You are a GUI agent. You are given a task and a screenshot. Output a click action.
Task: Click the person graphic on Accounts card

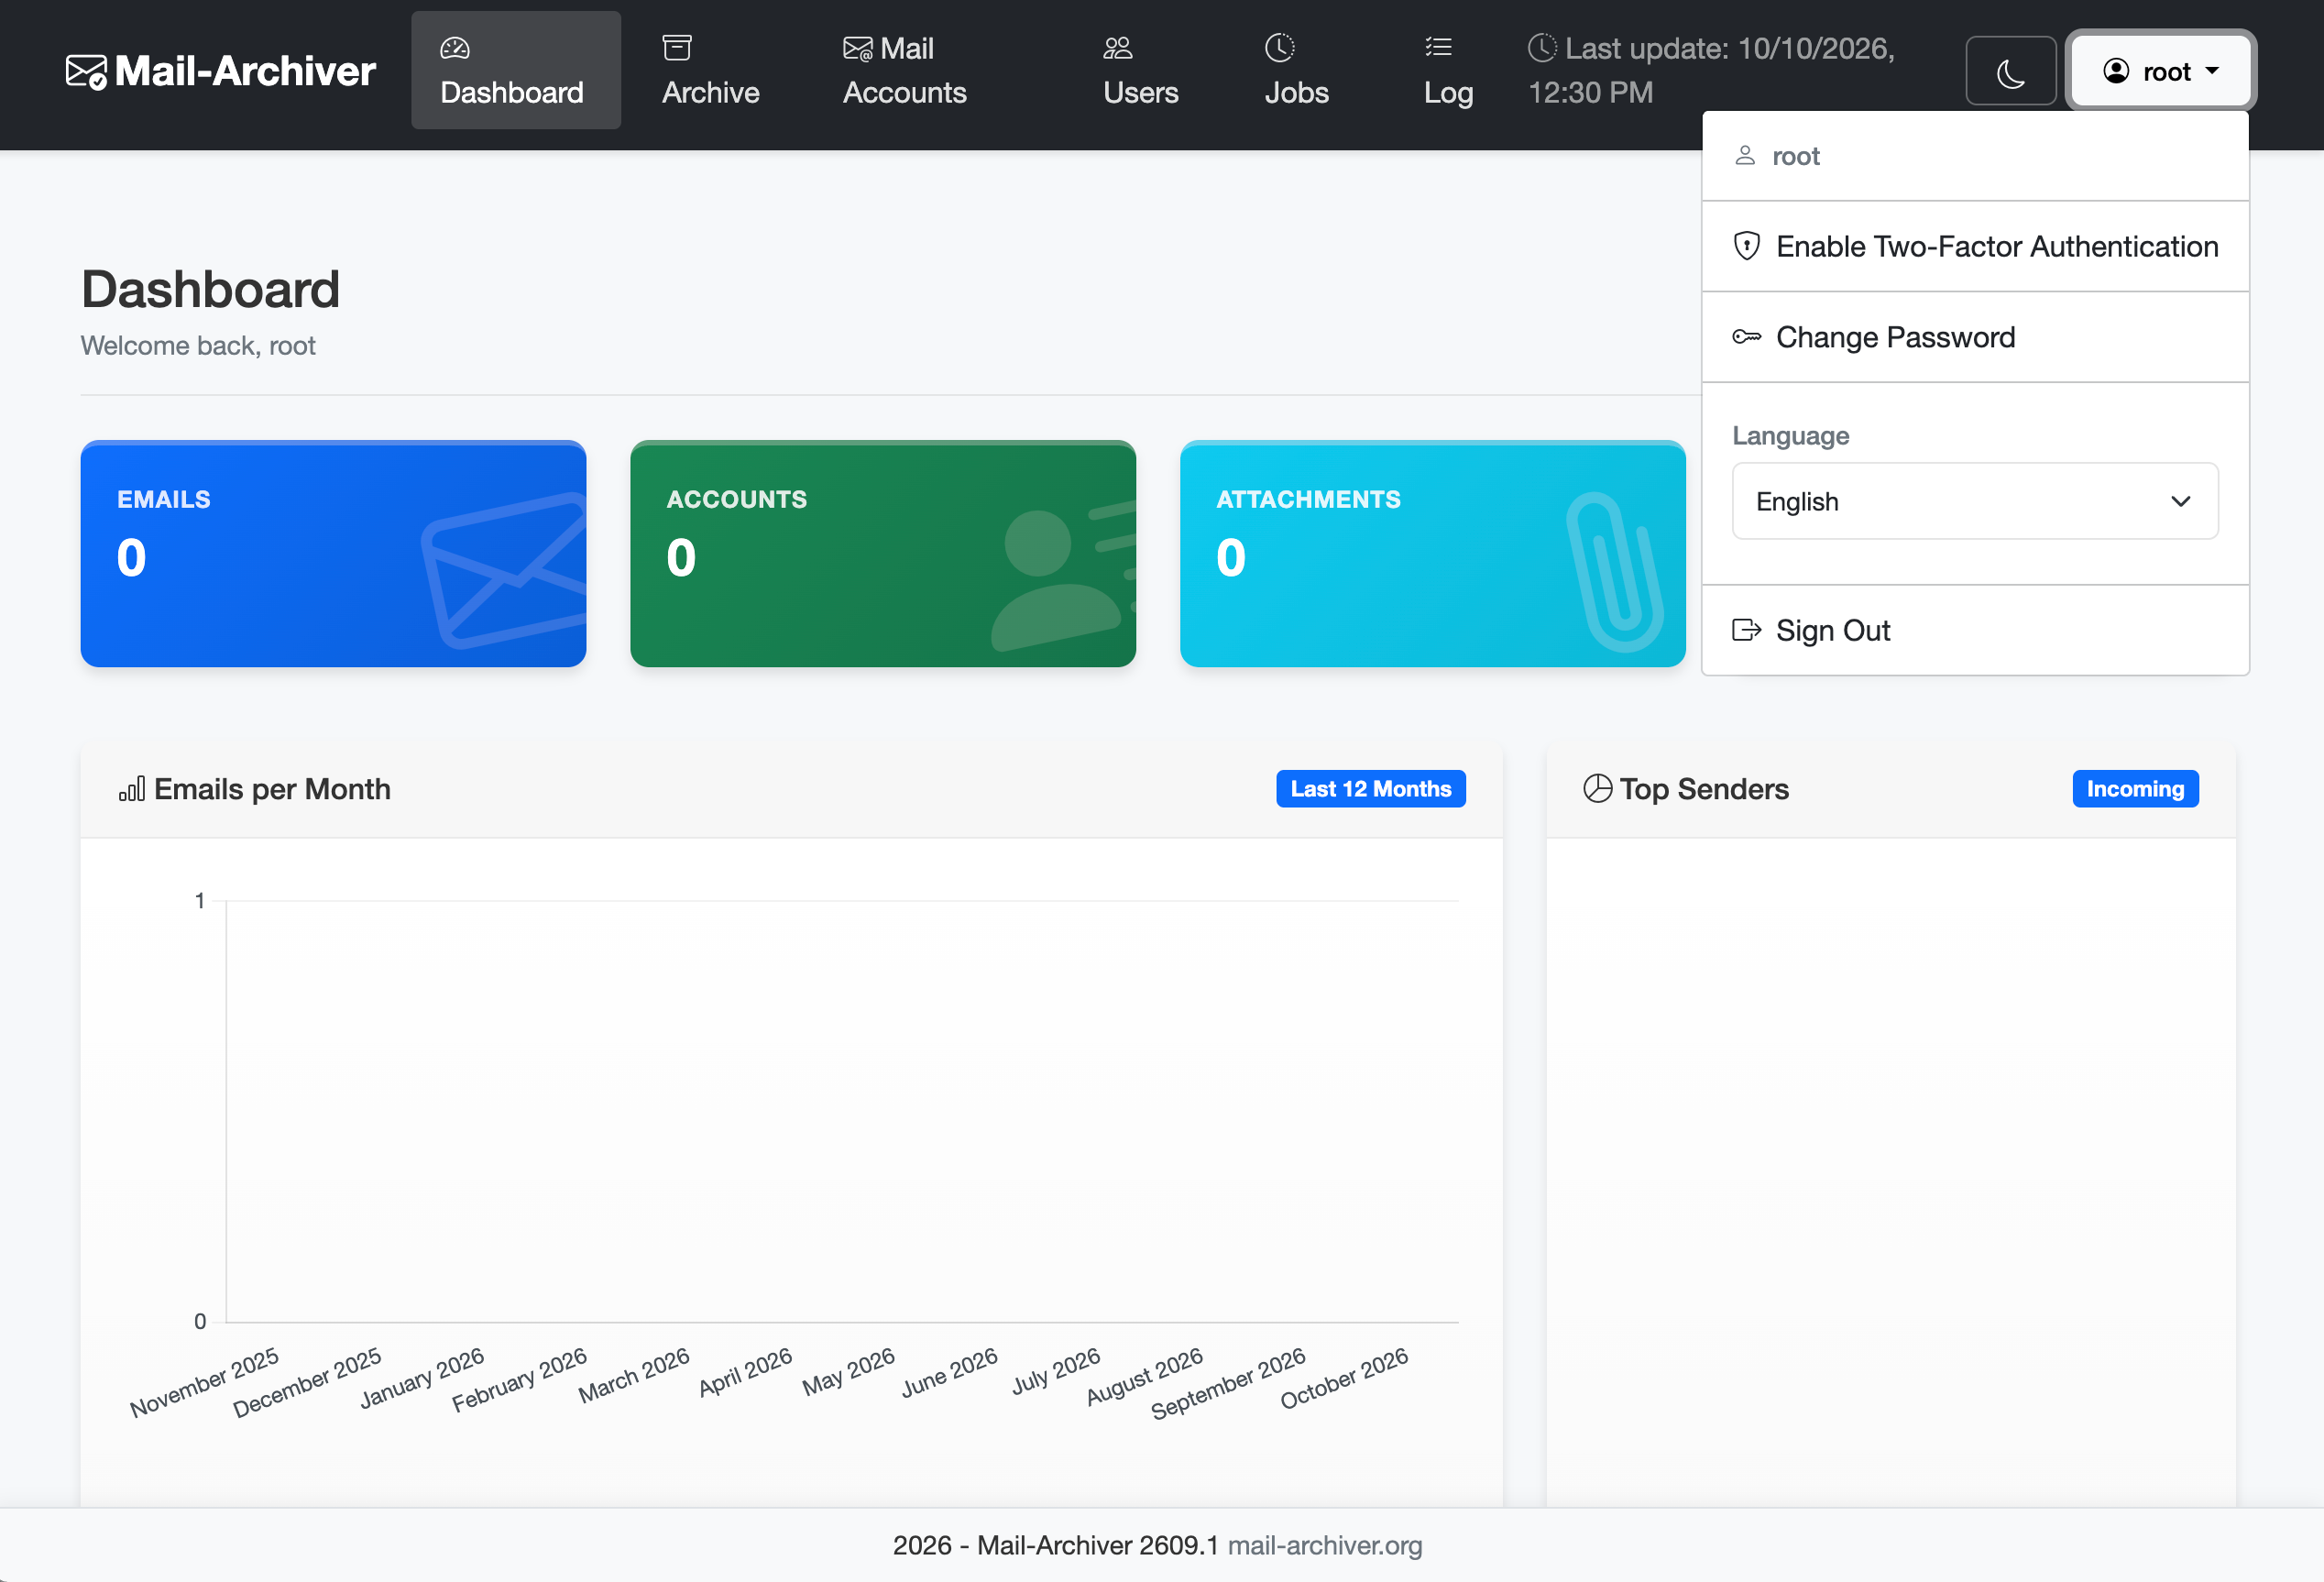pos(1064,577)
